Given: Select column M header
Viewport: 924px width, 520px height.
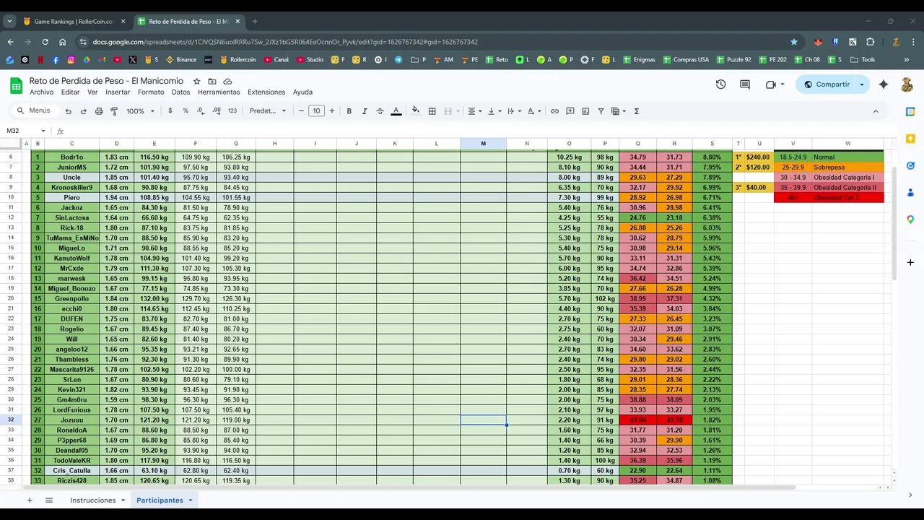Looking at the screenshot, I should click(x=483, y=143).
